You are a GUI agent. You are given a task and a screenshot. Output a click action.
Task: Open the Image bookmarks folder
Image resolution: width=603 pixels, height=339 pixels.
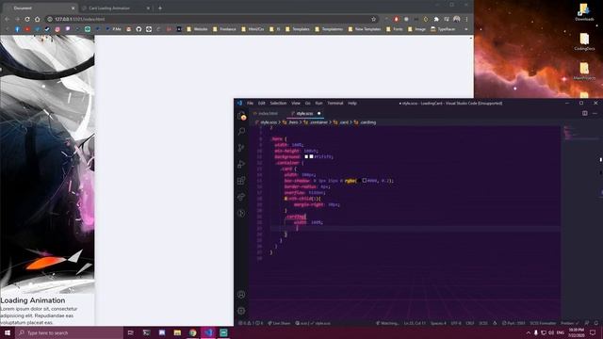tap(416, 29)
